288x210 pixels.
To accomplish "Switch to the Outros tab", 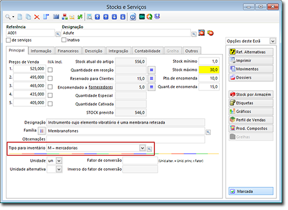I will click(x=192, y=51).
